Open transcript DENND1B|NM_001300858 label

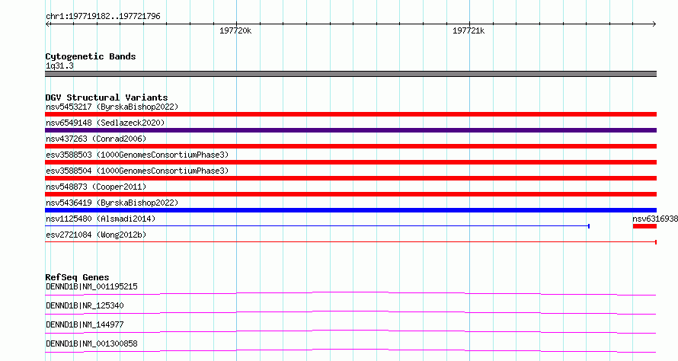91,343
